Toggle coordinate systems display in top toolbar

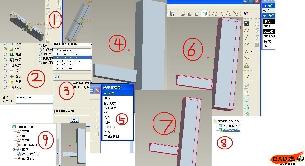click(235, 14)
